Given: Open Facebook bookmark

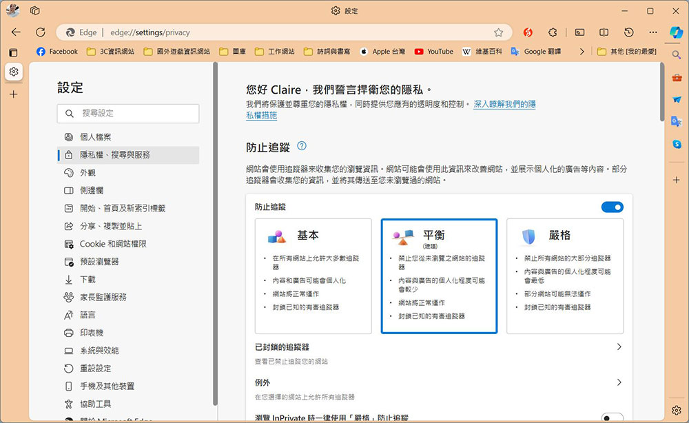Looking at the screenshot, I should [57, 52].
